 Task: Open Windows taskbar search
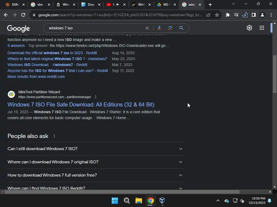point(127,201)
